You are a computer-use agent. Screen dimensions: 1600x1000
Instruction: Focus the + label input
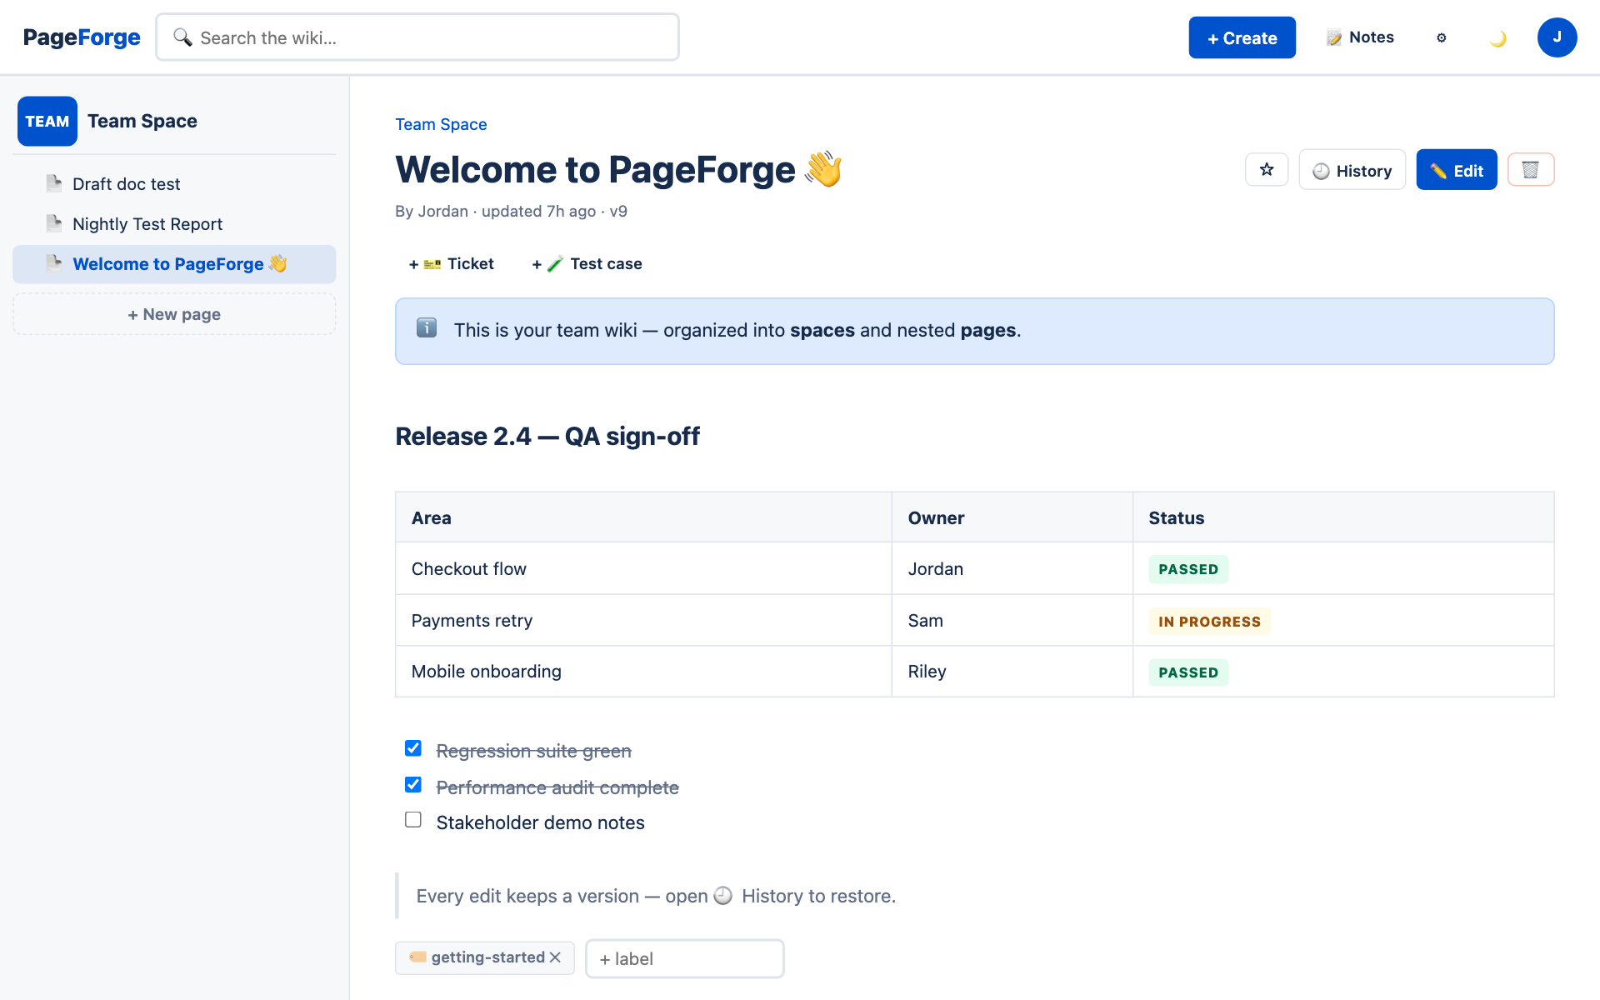(x=685, y=958)
